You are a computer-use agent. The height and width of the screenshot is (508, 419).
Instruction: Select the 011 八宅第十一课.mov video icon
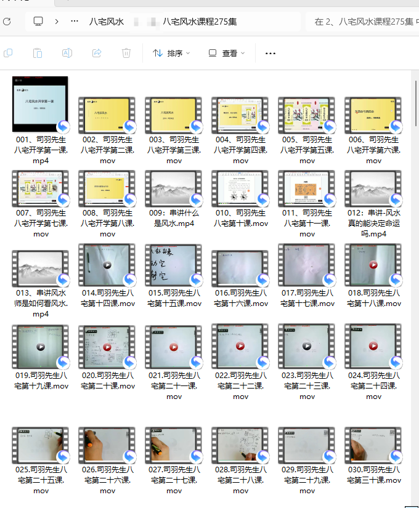coord(306,188)
